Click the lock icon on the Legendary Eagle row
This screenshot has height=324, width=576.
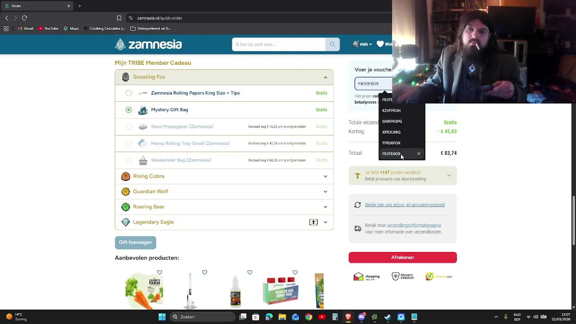click(314, 222)
